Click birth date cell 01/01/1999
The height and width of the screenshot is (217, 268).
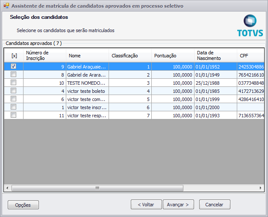point(215,99)
